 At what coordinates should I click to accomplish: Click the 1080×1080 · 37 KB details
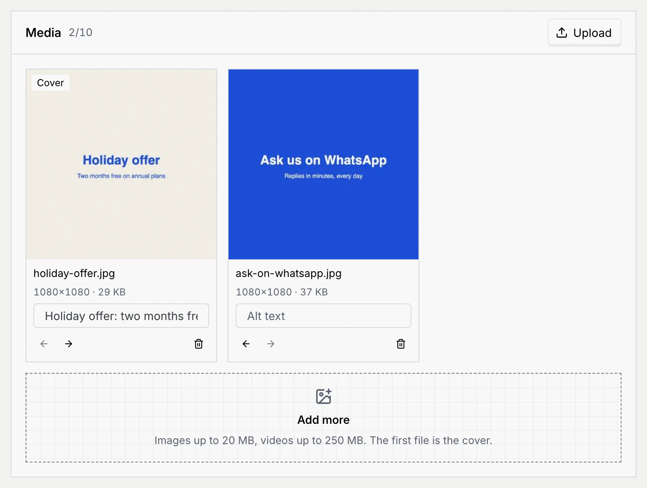282,292
